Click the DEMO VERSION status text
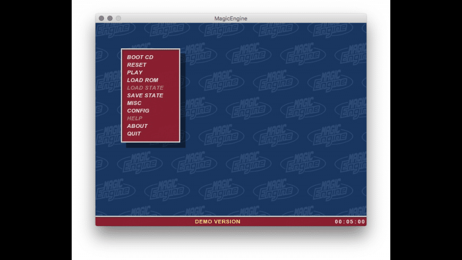 [x=217, y=221]
